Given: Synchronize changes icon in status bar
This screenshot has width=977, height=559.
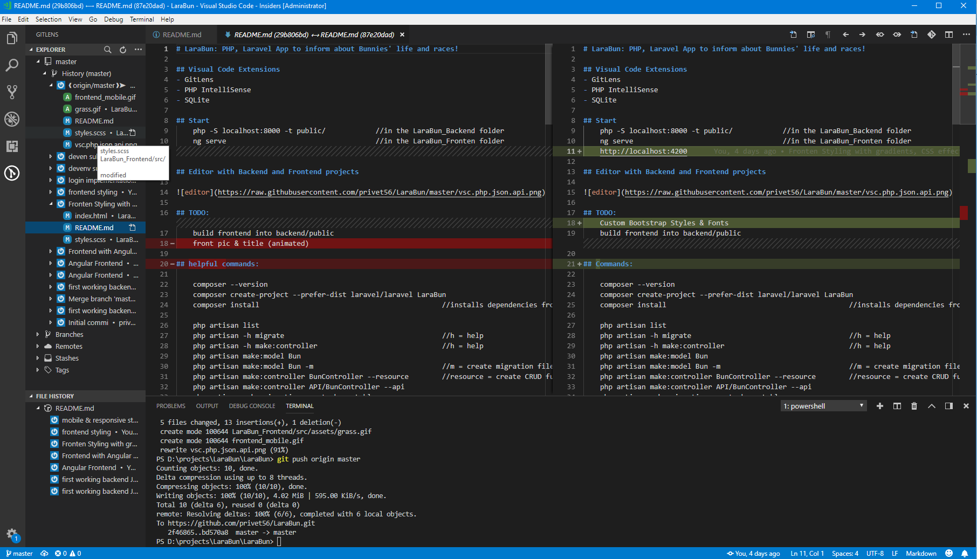Looking at the screenshot, I should [44, 553].
